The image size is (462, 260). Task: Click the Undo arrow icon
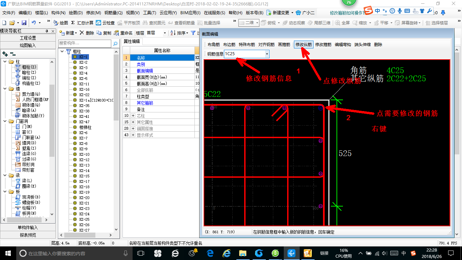coord(34,23)
